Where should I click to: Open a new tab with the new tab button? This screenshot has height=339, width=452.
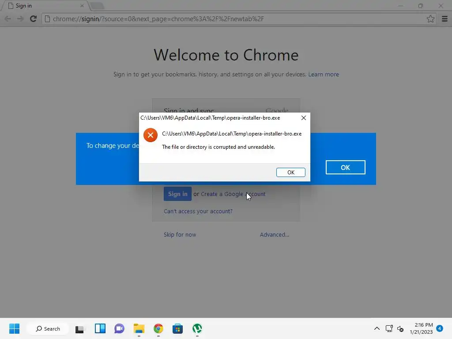[x=97, y=6]
